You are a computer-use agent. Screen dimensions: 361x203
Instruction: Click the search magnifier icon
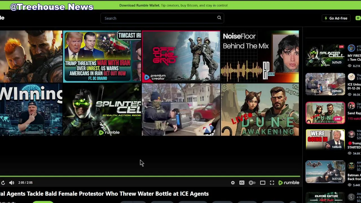(x=219, y=18)
